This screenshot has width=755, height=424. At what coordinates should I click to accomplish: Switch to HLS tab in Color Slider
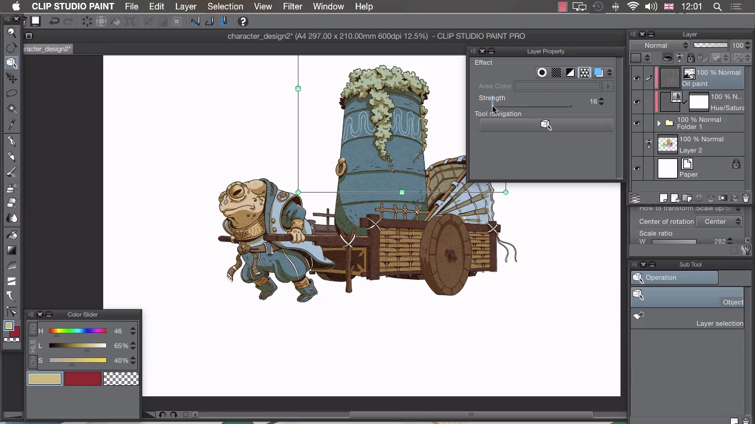[x=33, y=346]
